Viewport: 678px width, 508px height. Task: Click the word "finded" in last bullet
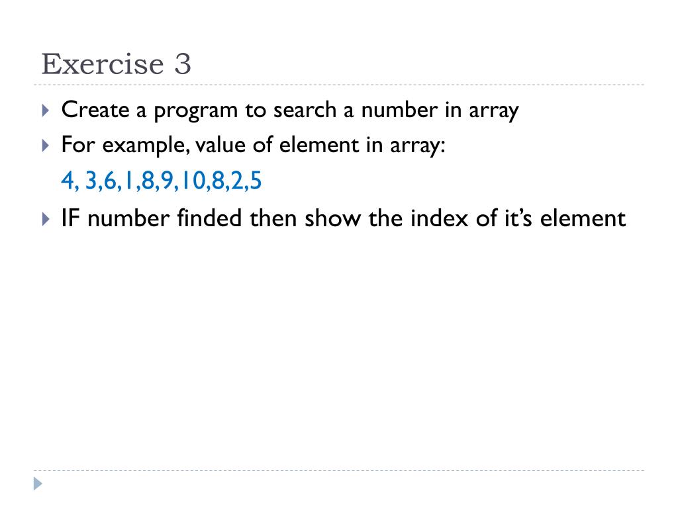point(209,218)
